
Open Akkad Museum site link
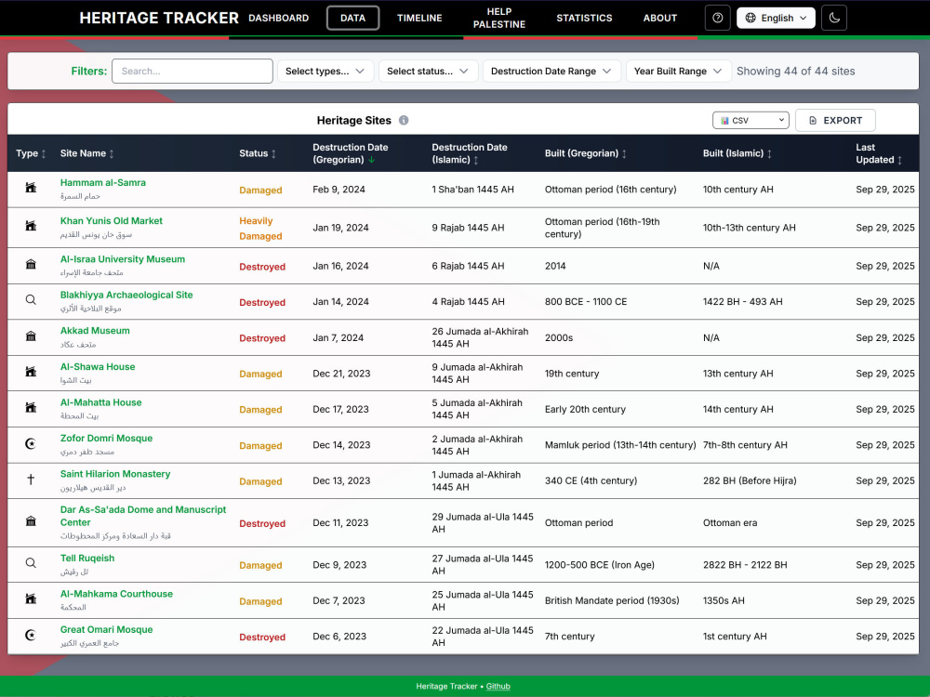click(95, 331)
